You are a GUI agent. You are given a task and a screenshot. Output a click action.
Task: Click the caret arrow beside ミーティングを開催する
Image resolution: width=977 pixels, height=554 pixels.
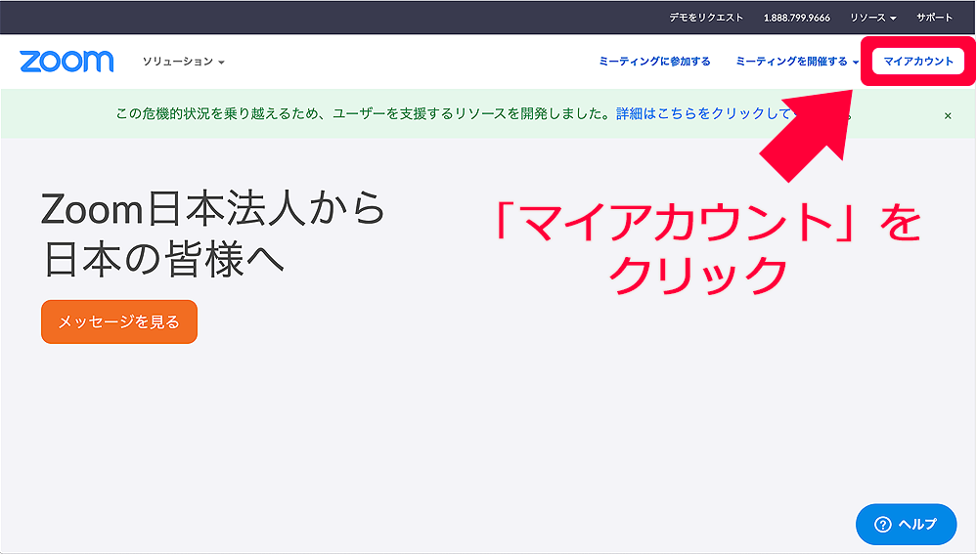coord(856,63)
